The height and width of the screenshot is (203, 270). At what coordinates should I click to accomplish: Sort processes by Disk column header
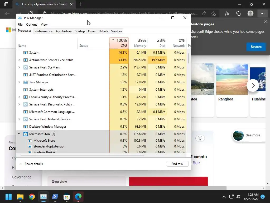coord(158,43)
